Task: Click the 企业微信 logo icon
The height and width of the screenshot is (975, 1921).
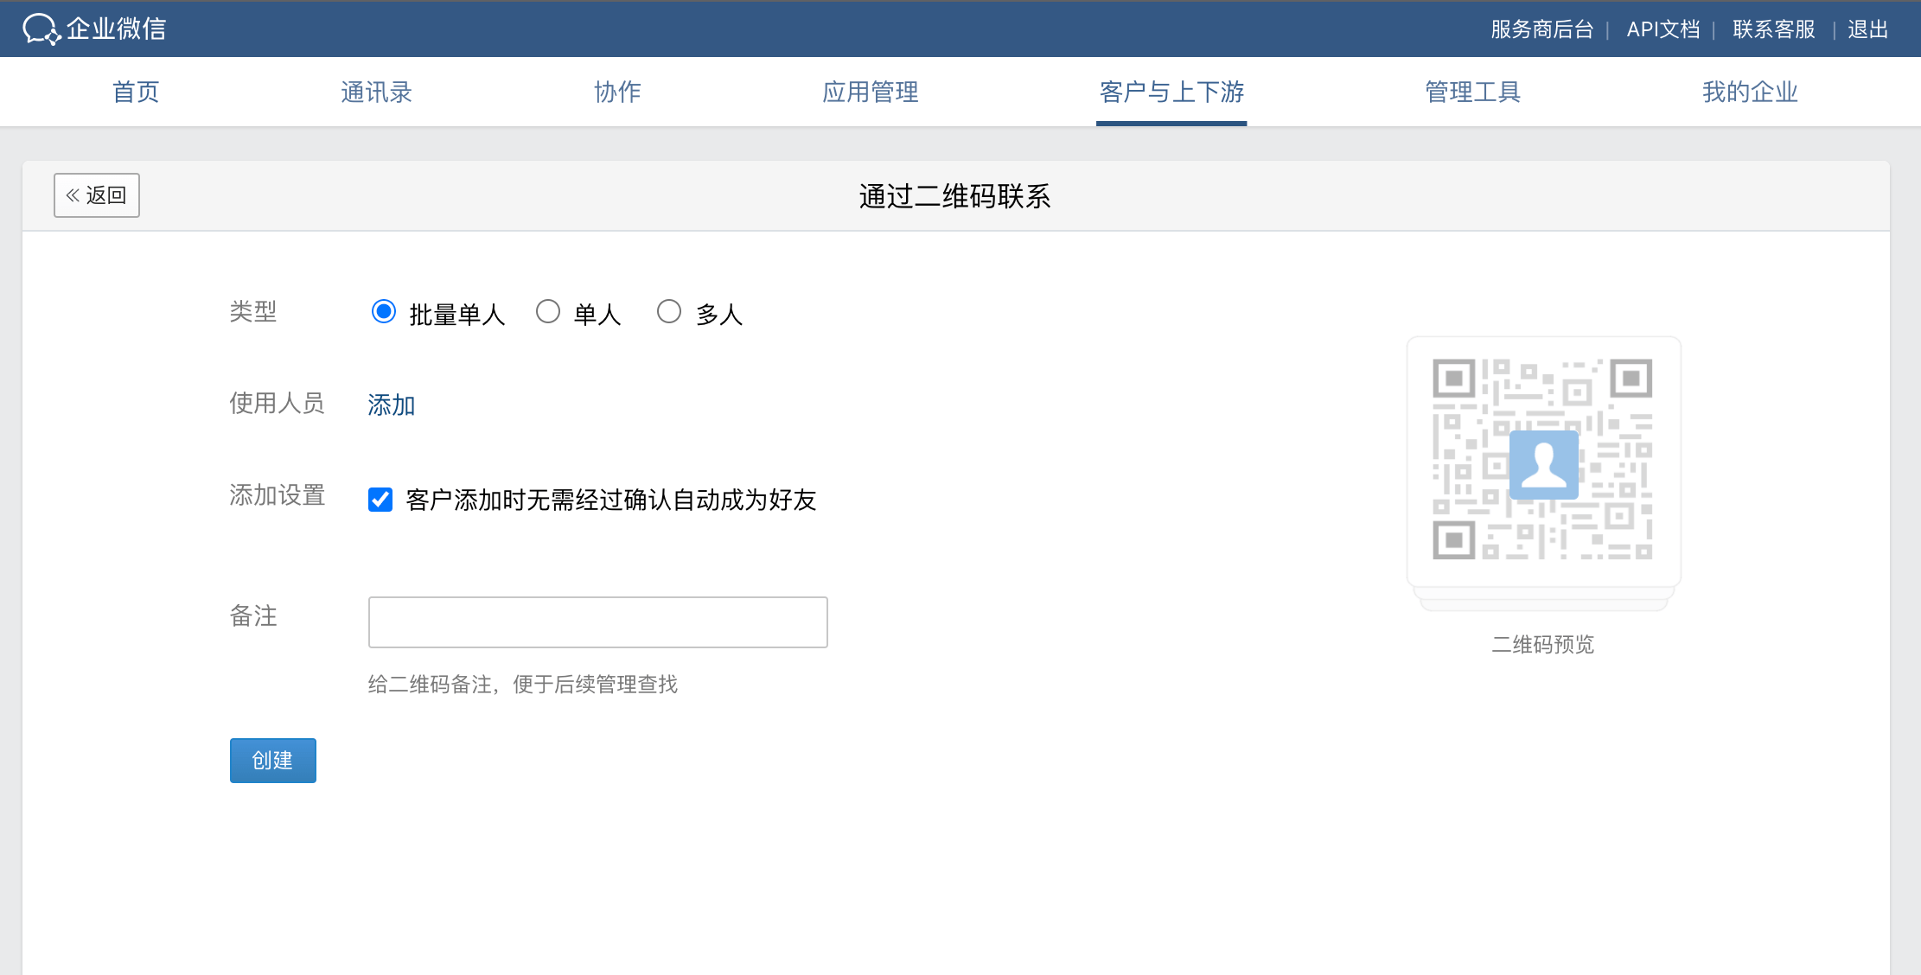Action: tap(41, 29)
